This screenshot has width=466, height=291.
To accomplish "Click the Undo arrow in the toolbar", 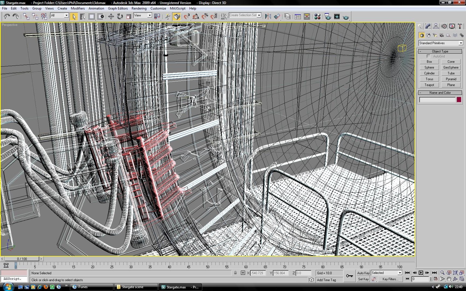I will coord(6,16).
